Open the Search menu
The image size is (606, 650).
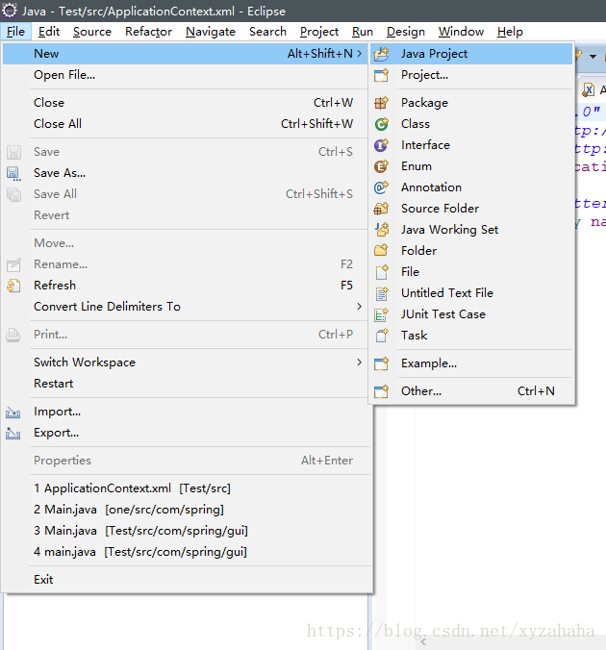267,32
